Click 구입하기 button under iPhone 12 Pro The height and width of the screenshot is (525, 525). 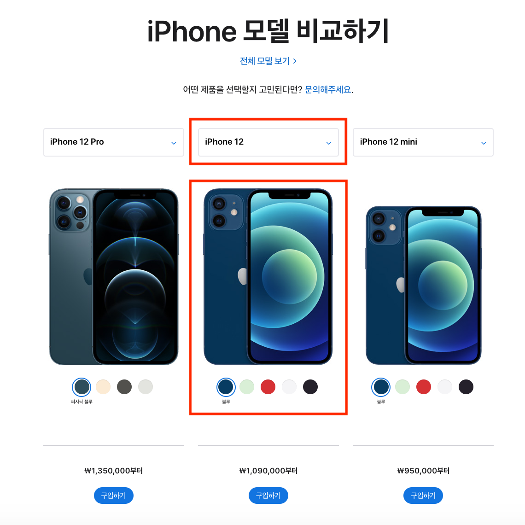coord(113,496)
